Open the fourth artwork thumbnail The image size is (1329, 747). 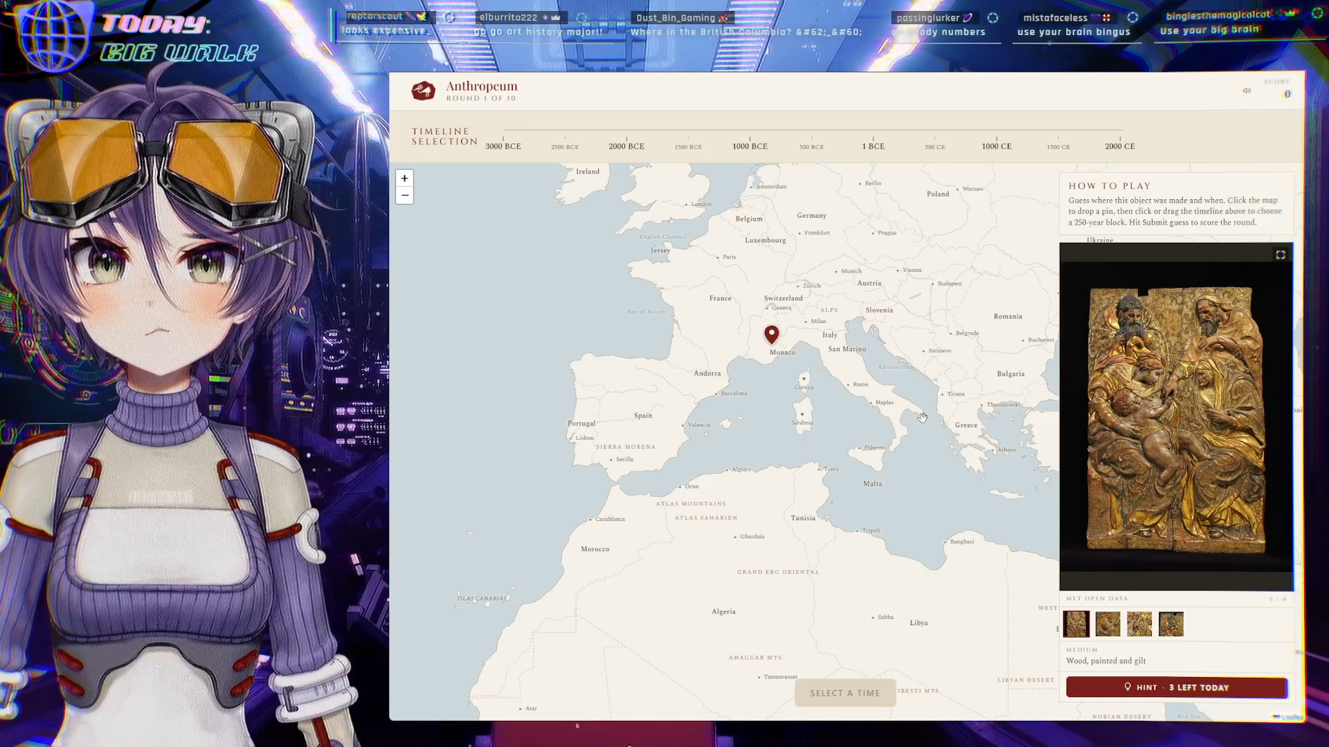pyautogui.click(x=1171, y=624)
